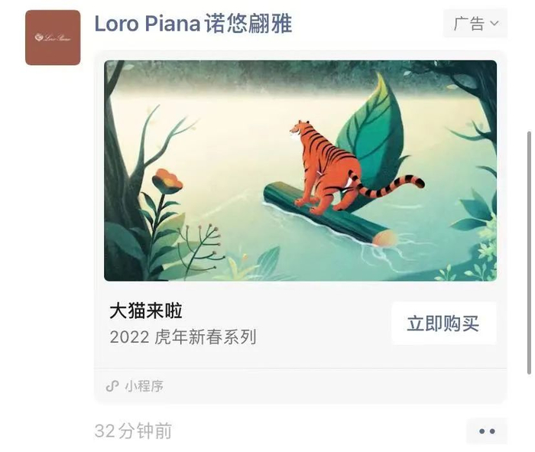This screenshot has width=535, height=452.
Task: Click the mini program link icon
Action: click(x=112, y=386)
